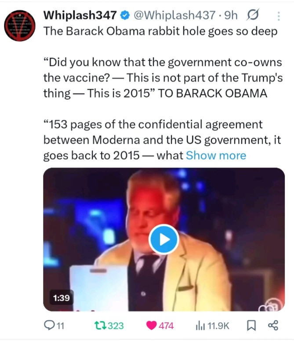Click the repost arrows icon
This screenshot has height=341, width=294.
point(100,326)
